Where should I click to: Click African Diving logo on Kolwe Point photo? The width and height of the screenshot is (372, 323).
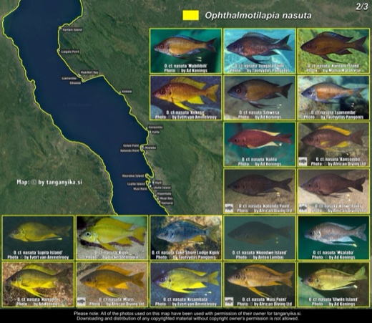303,208
